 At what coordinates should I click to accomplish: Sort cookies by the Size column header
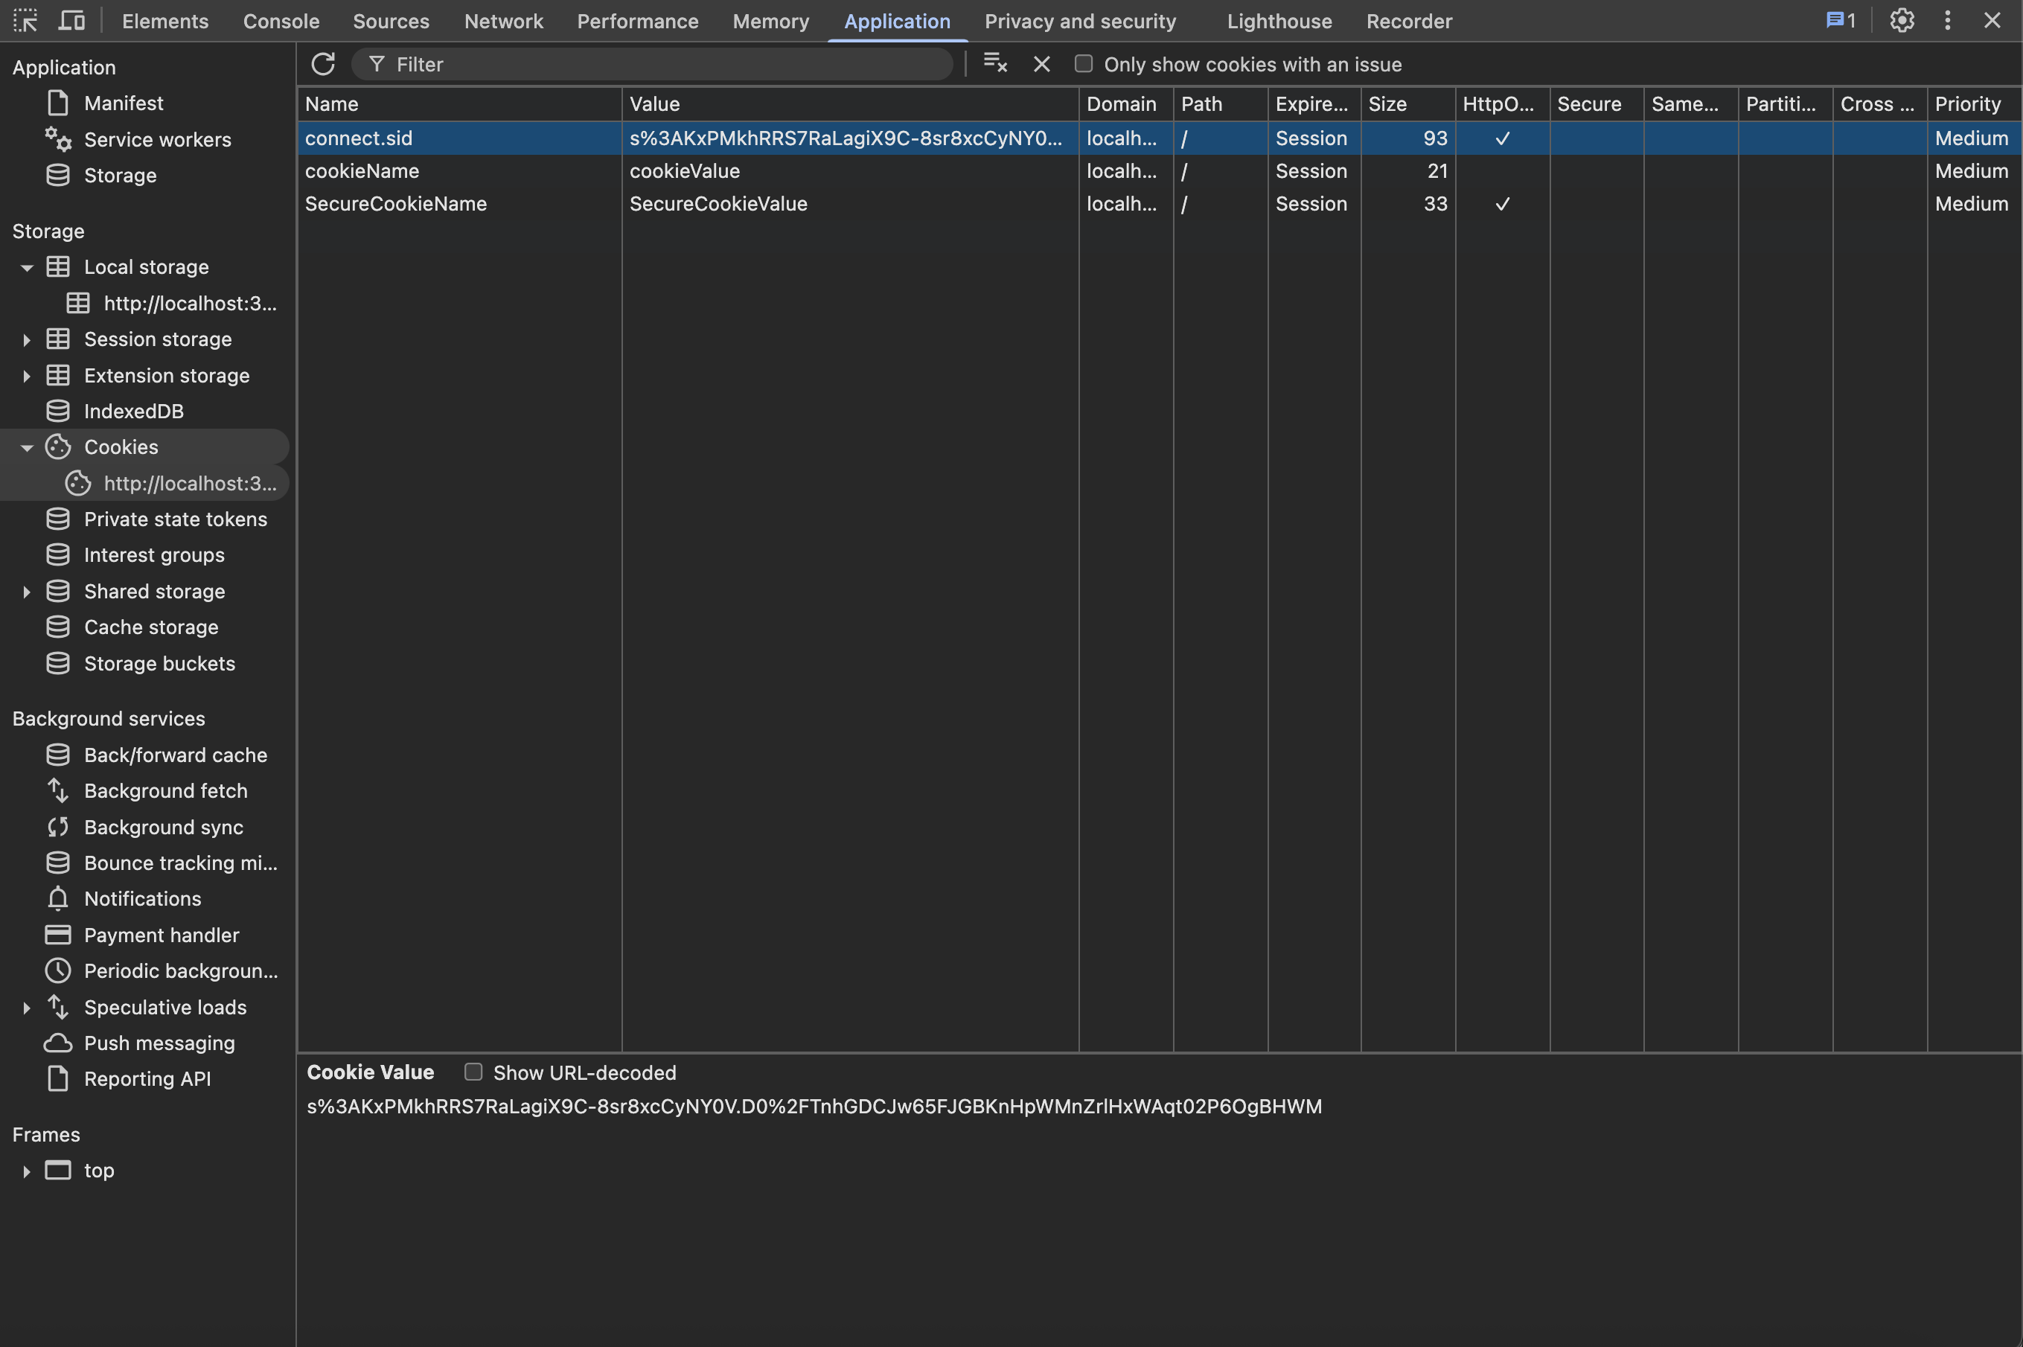point(1405,104)
